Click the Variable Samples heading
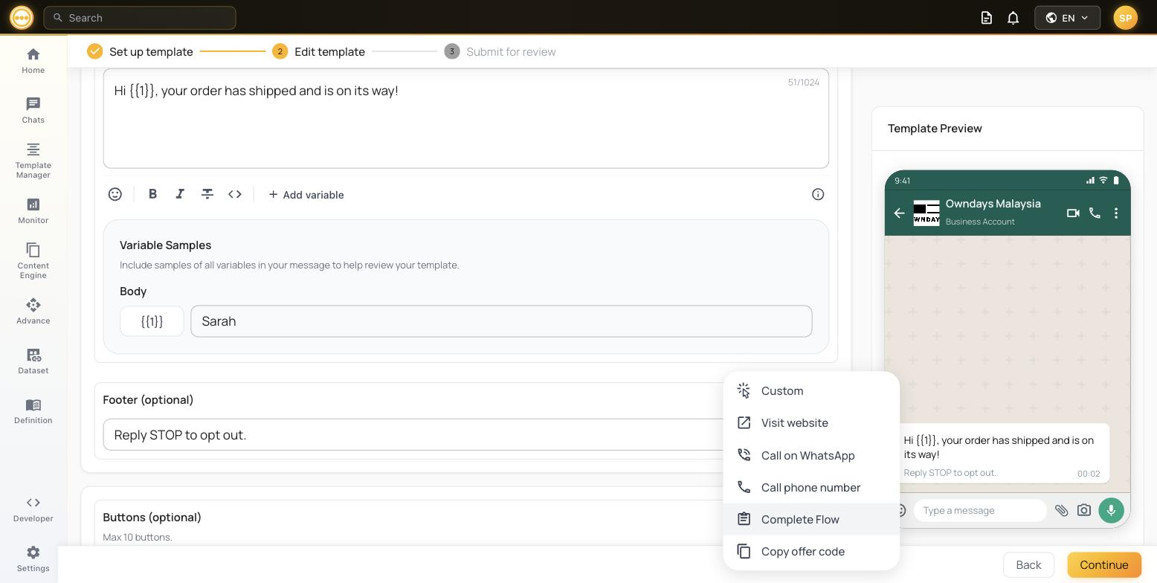 [x=165, y=245]
